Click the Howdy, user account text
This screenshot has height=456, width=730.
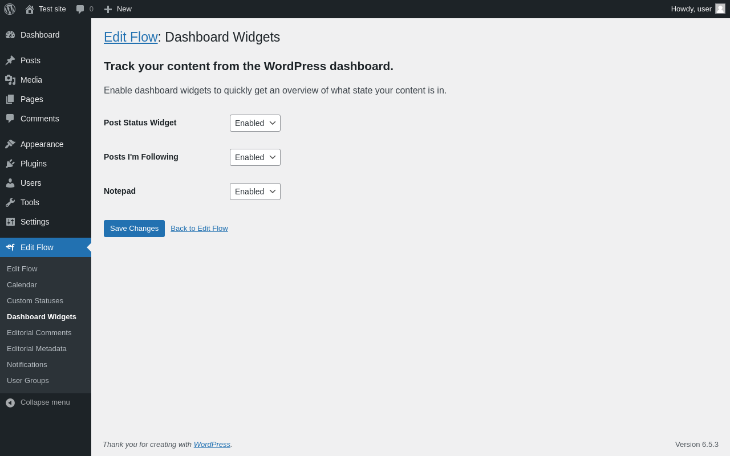pyautogui.click(x=691, y=9)
